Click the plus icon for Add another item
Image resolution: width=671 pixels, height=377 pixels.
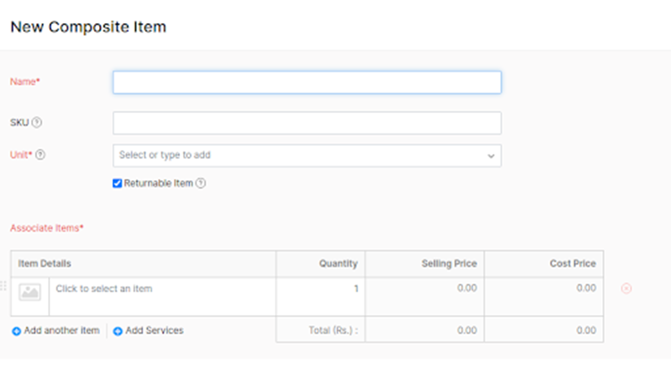pos(16,331)
